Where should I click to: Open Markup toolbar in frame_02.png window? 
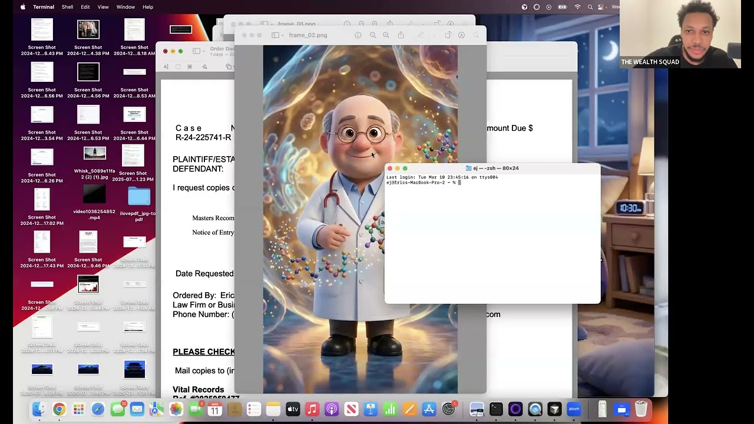point(461,35)
